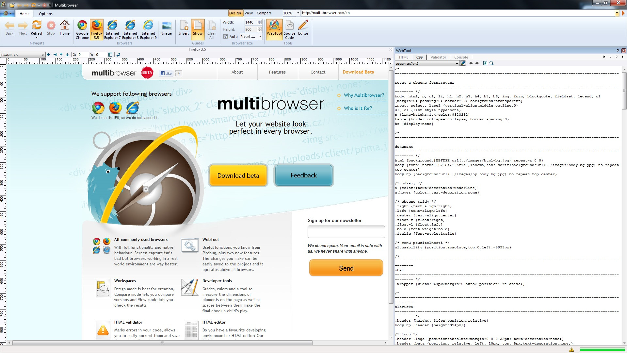Open the Validator tab in WebTool

coord(438,57)
